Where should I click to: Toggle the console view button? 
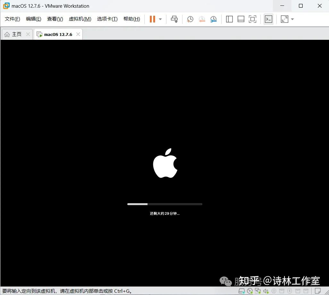(268, 19)
